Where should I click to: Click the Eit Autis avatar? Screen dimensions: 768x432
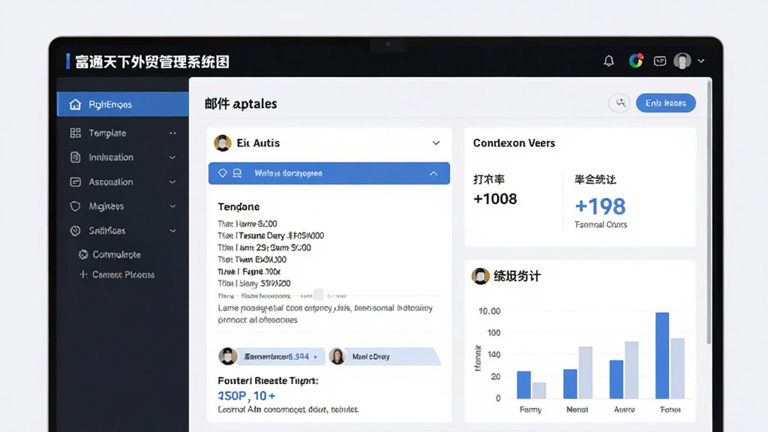(222, 143)
